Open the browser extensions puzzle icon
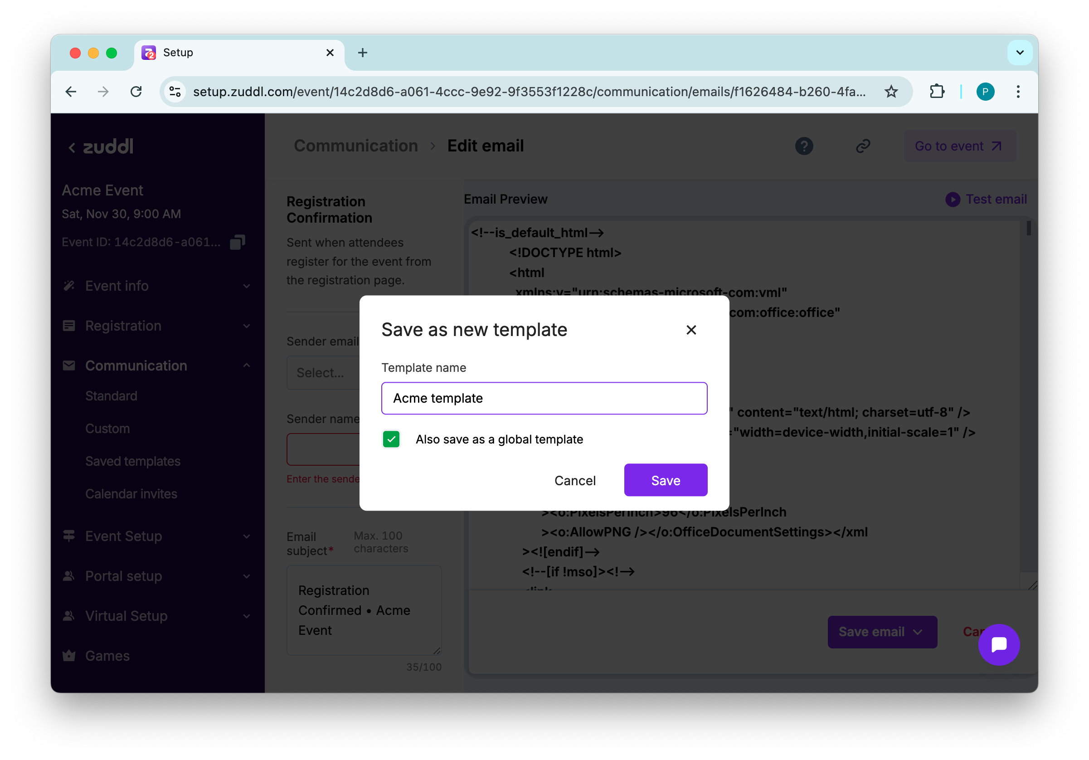This screenshot has width=1089, height=760. [937, 92]
